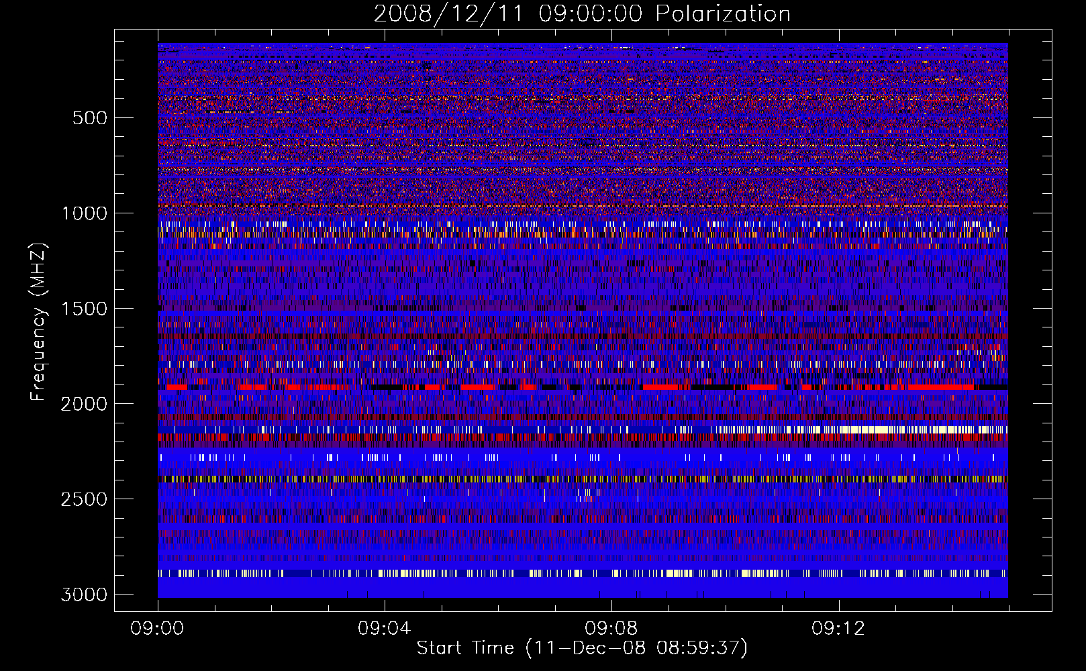Click the 'Start Time (11-Dec-08 08:59:37)' label
Image resolution: width=1086 pixels, height=671 pixels.
tap(582, 648)
